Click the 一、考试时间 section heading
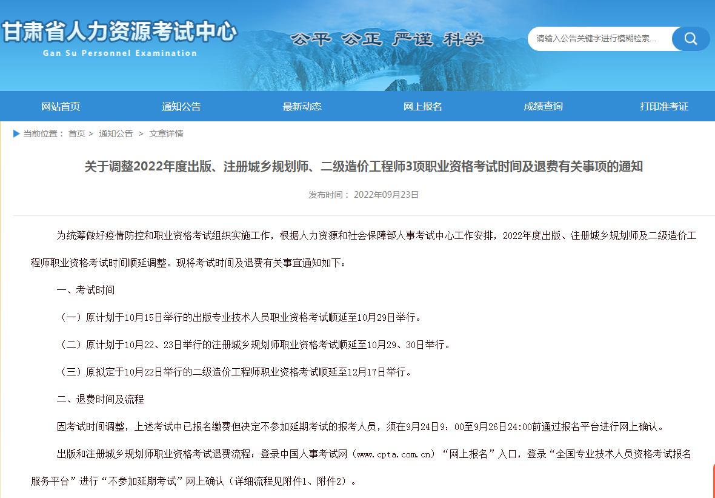Image resolution: width=715 pixels, height=498 pixels. tap(85, 290)
